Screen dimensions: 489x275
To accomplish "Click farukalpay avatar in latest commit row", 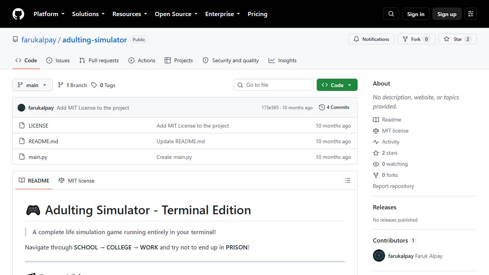I will coord(21,108).
